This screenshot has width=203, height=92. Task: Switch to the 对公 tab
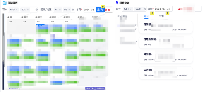point(146,16)
